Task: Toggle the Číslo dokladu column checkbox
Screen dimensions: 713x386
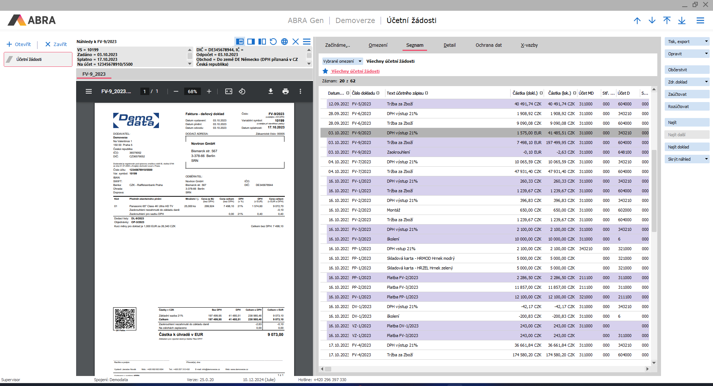Action: (378, 93)
